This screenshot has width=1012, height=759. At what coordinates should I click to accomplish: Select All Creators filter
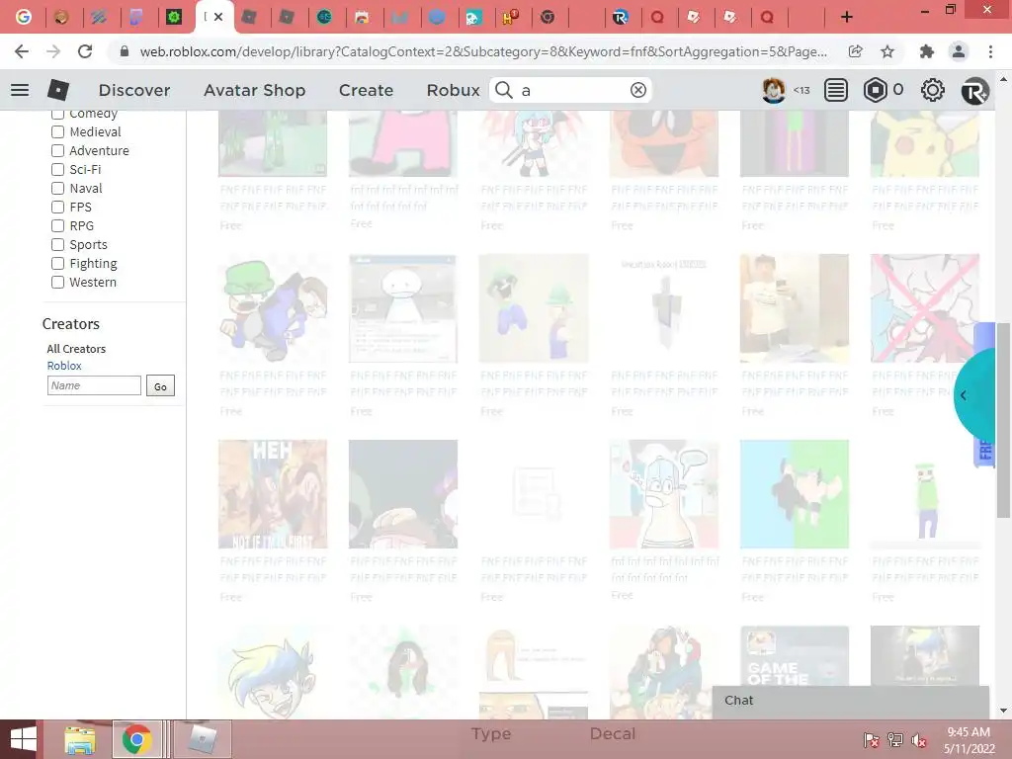point(76,349)
